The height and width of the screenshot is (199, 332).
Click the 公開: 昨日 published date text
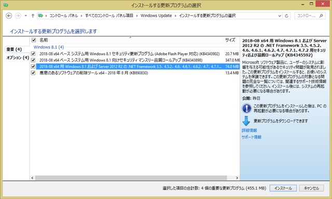(251, 98)
